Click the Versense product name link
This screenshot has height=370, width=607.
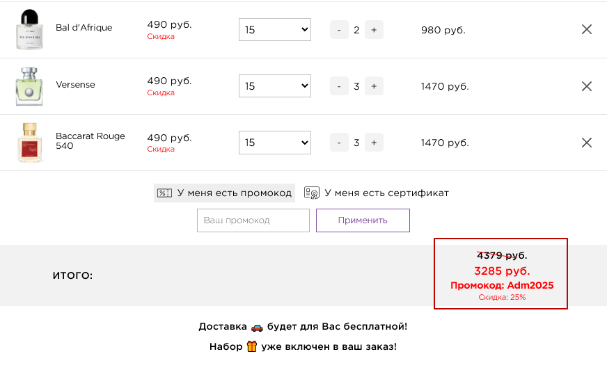point(75,85)
